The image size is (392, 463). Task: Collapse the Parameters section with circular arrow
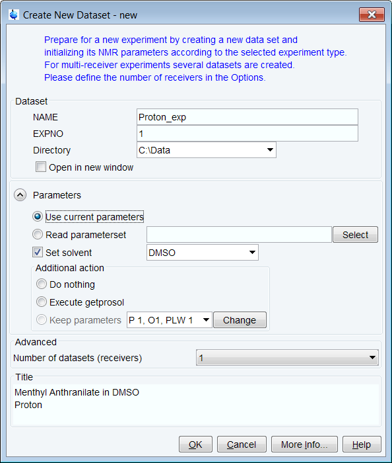[20, 195]
